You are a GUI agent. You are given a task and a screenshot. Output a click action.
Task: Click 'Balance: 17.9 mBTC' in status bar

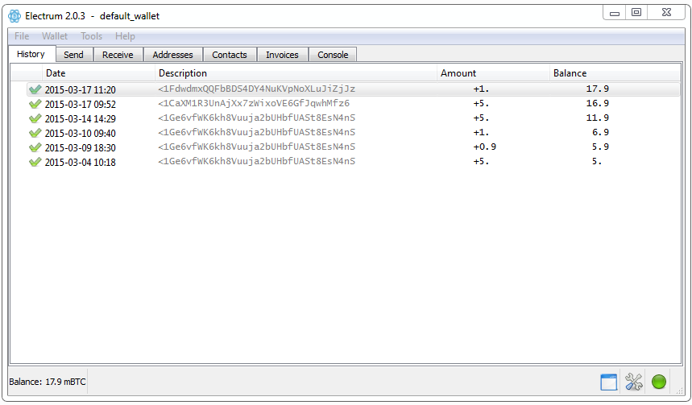coord(48,382)
